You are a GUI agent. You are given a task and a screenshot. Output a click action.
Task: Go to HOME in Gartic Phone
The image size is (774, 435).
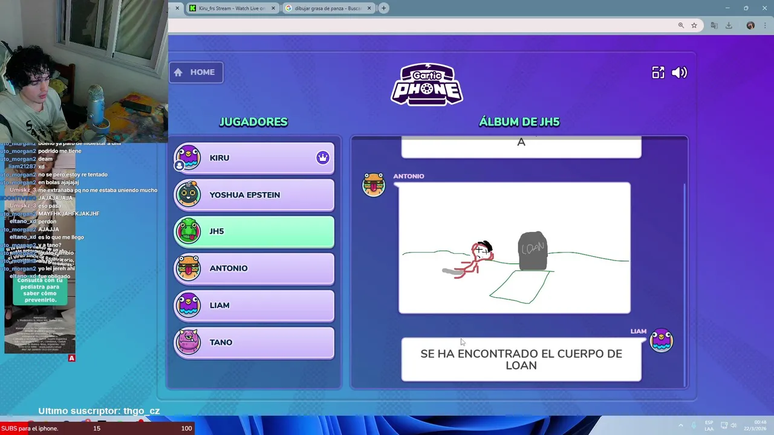coord(196,72)
